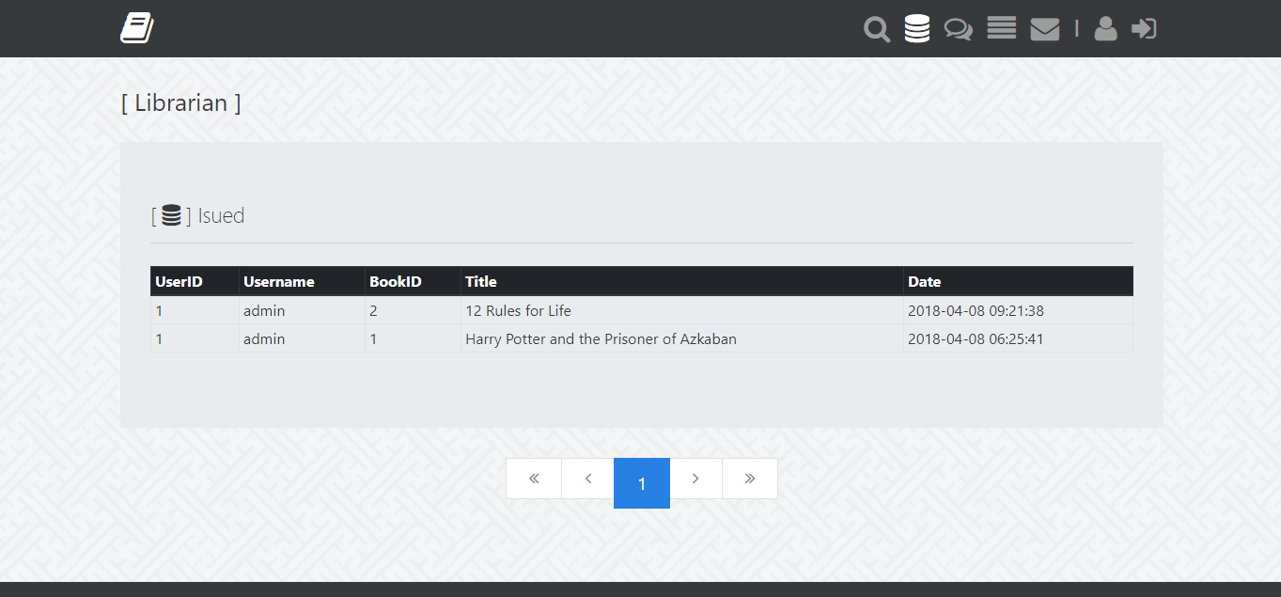Select page 1 in pagination
Image resolution: width=1281 pixels, height=597 pixels.
coord(642,483)
